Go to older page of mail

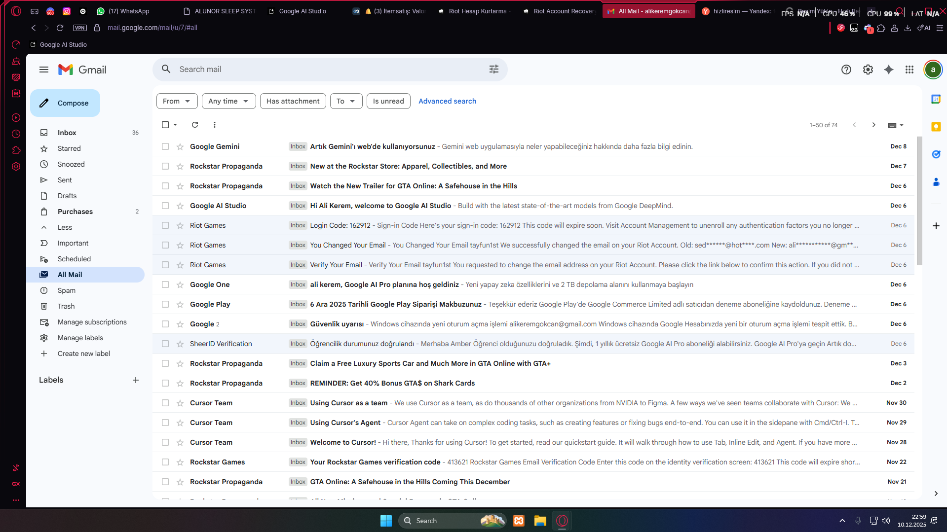click(x=874, y=125)
